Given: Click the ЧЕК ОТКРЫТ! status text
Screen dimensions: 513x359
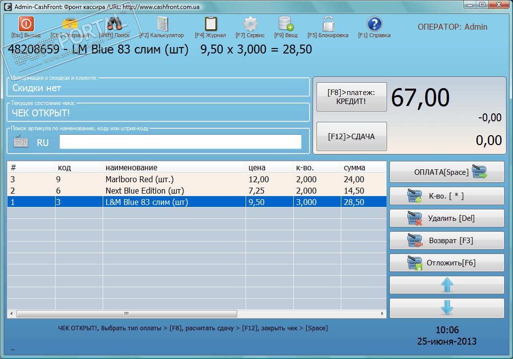Looking at the screenshot, I should tap(41, 113).
